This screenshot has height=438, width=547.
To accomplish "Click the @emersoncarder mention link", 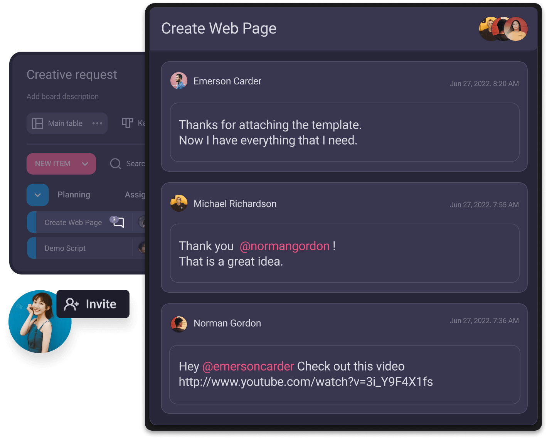I will [x=248, y=366].
